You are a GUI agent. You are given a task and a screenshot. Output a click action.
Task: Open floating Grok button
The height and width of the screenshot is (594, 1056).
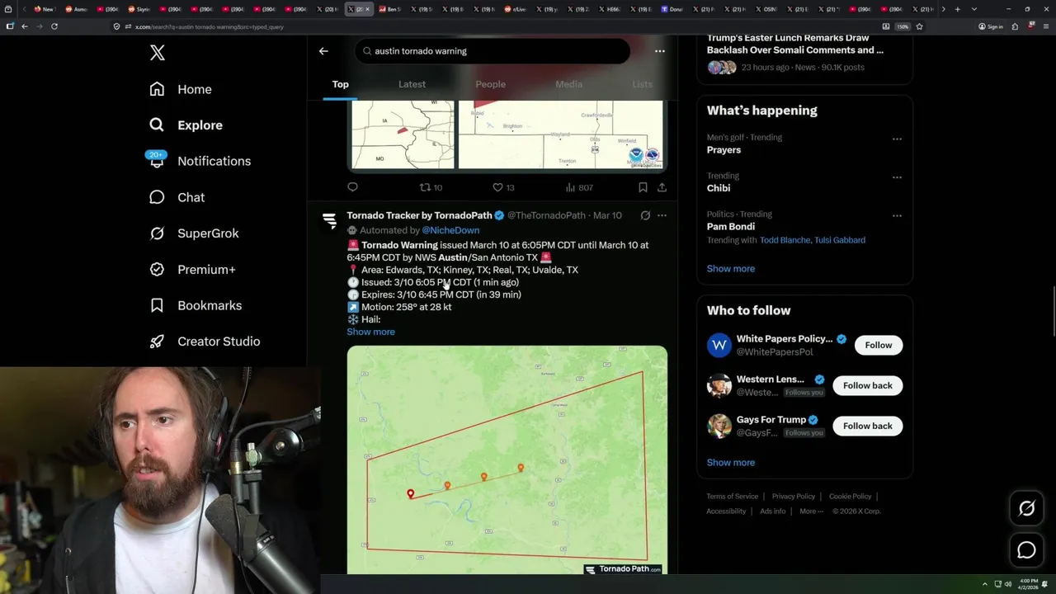1026,509
